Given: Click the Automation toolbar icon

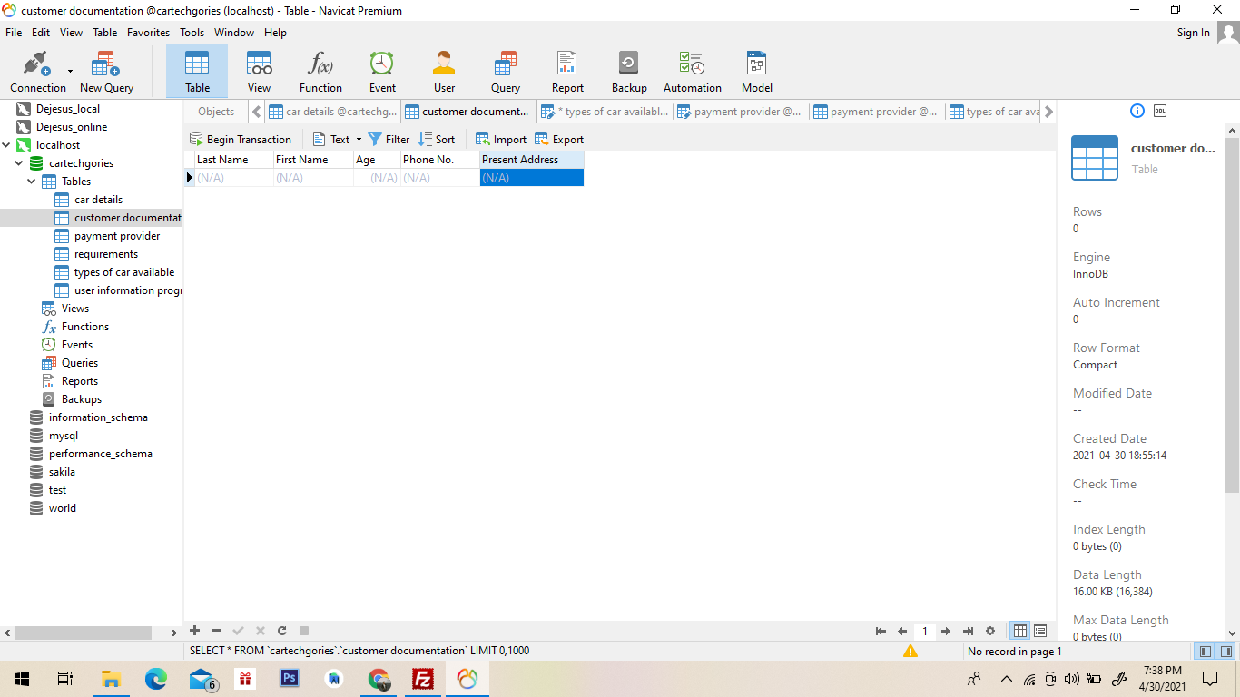Looking at the screenshot, I should pos(692,72).
